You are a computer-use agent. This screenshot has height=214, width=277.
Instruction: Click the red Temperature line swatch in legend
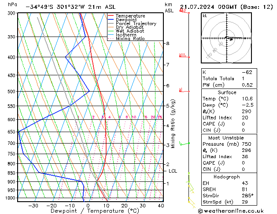coord(111,16)
